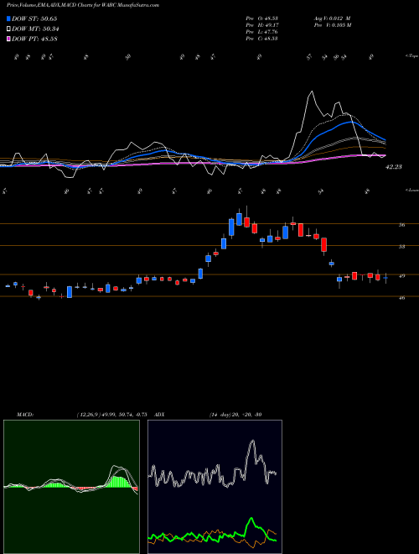The image size is (419, 554).
Task: Select the 'DOW ST: 50.65' legend label
Action: [x=34, y=18]
